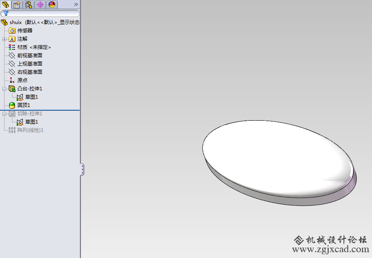Click the 前视基准面 plane icon
The image size is (372, 258).
pos(12,56)
